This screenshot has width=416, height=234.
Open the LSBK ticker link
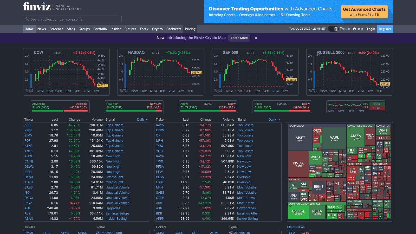(160, 182)
